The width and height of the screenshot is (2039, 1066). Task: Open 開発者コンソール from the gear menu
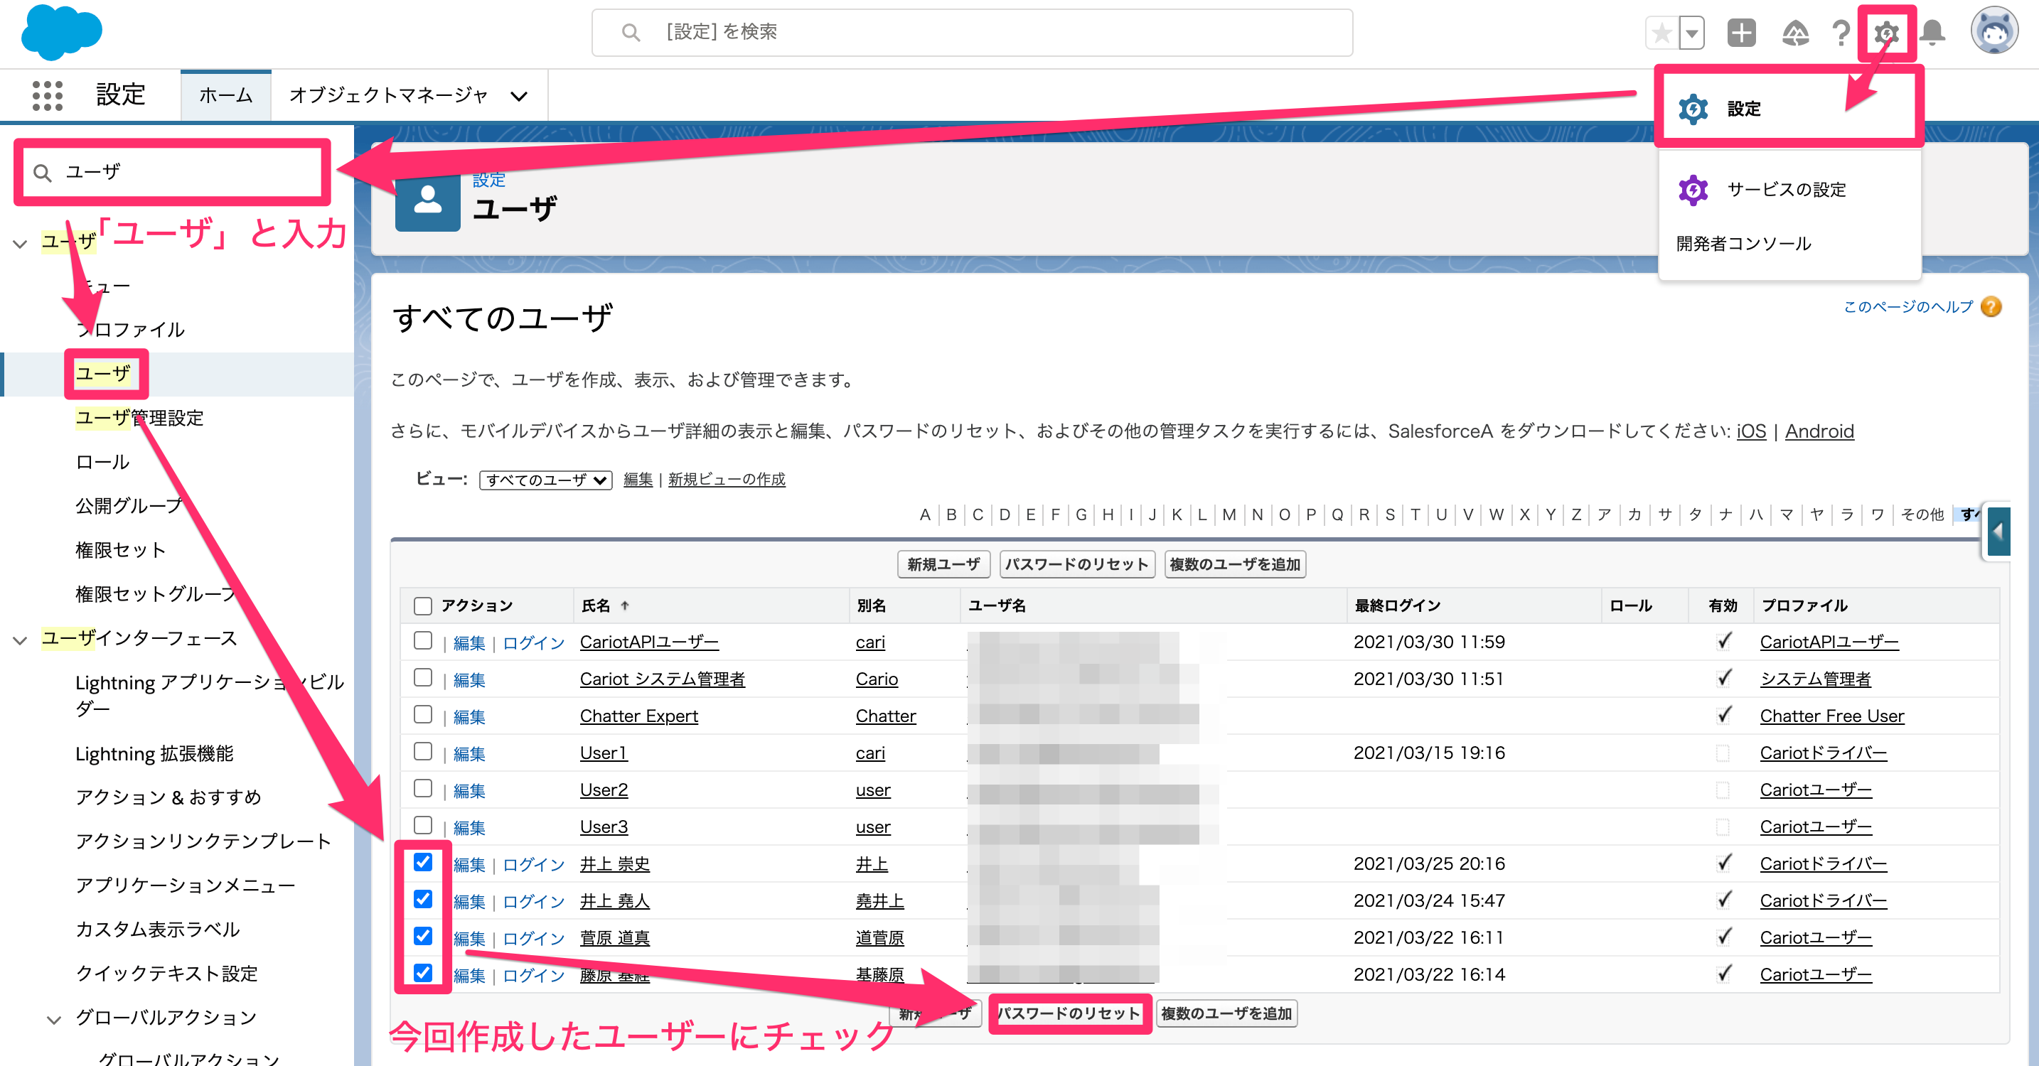[1744, 244]
